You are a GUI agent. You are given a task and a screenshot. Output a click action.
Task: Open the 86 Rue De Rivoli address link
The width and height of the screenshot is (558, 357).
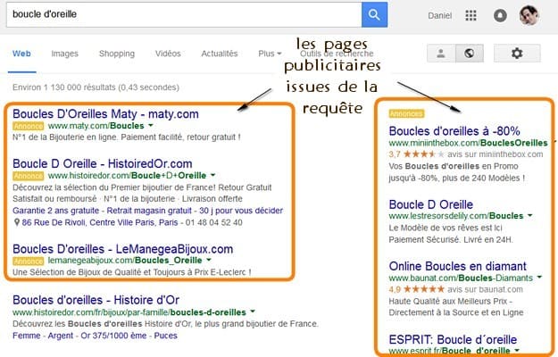[100, 222]
